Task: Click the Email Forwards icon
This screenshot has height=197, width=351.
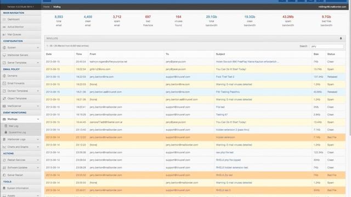Action: click(4, 83)
